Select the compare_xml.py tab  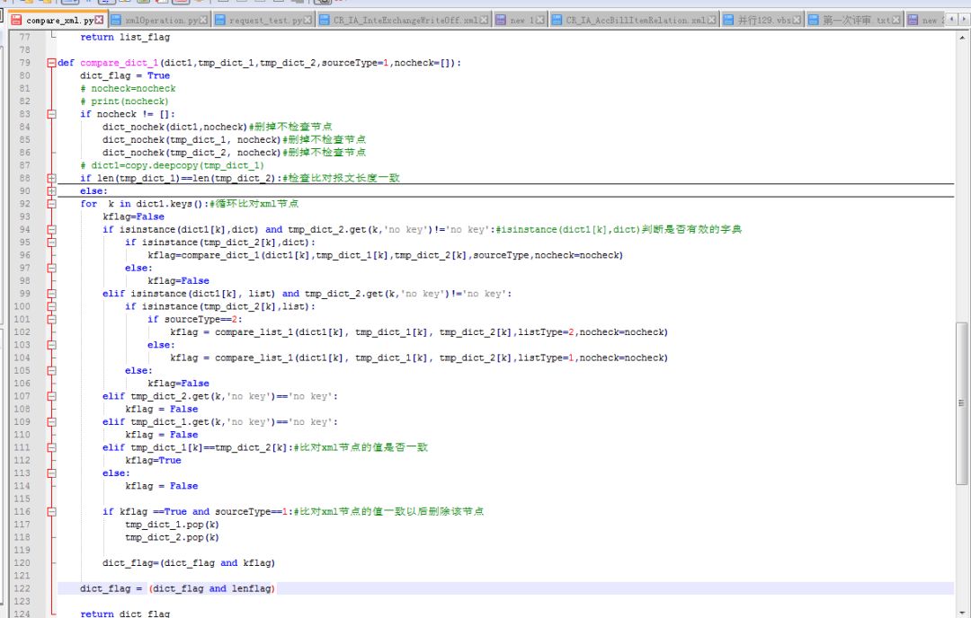pos(58,20)
